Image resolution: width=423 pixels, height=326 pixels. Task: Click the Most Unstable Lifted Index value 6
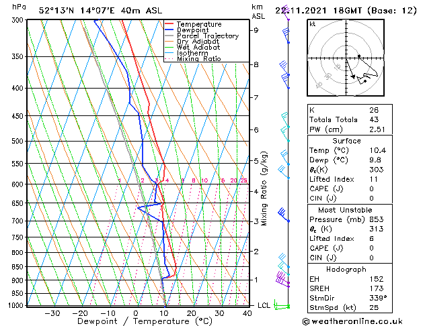tap(372, 239)
